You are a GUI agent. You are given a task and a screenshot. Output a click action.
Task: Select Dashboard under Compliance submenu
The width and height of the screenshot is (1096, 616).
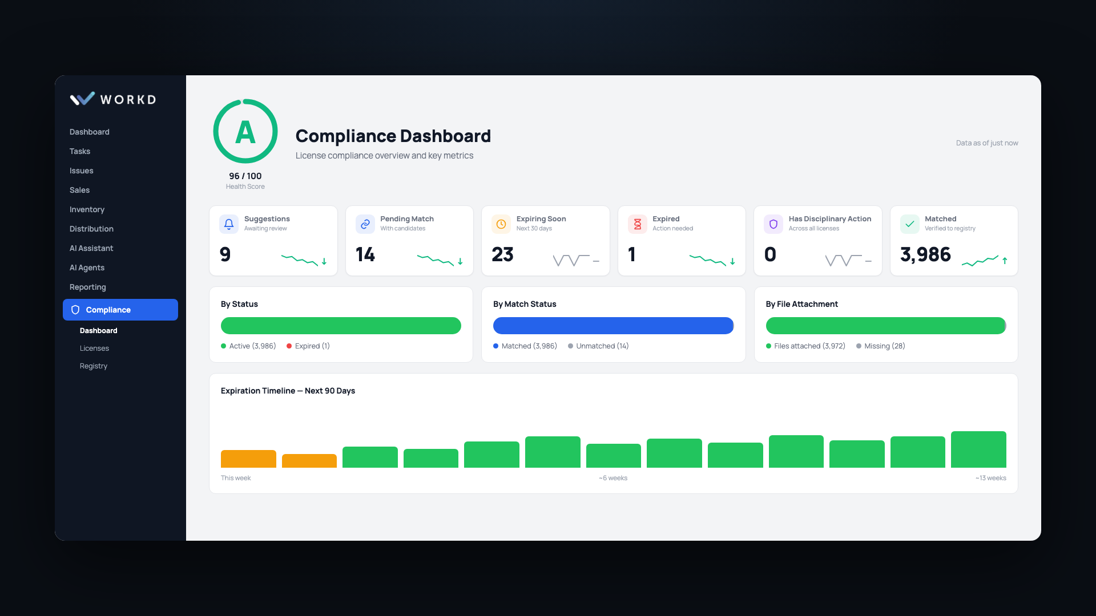pos(99,331)
